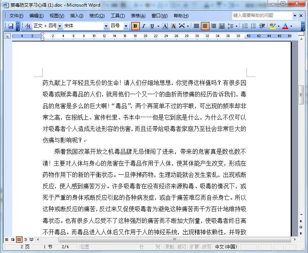Click the Select Browse Object circle button
The image size is (308, 253).
301,227
